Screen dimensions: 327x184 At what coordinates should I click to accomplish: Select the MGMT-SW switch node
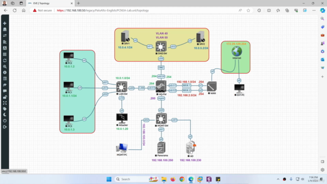161,119
